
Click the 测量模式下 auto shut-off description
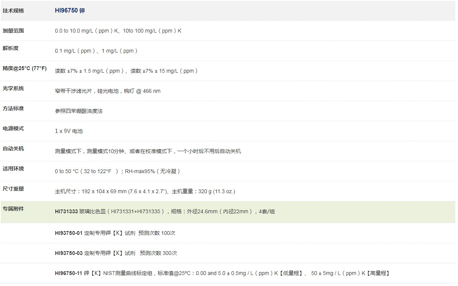tap(148, 151)
